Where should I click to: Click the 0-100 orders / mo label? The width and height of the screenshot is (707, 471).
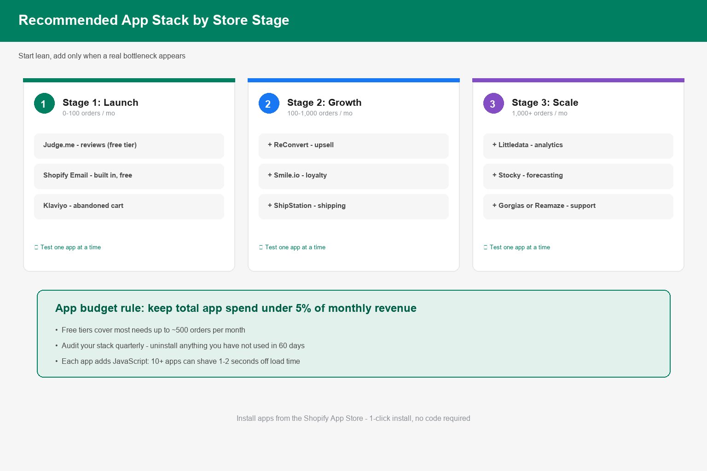coord(89,113)
